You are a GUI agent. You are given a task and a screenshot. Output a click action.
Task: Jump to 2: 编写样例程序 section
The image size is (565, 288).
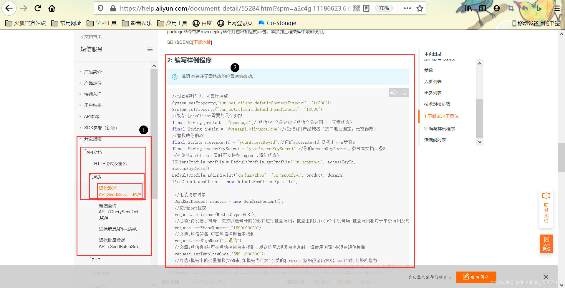[440, 128]
